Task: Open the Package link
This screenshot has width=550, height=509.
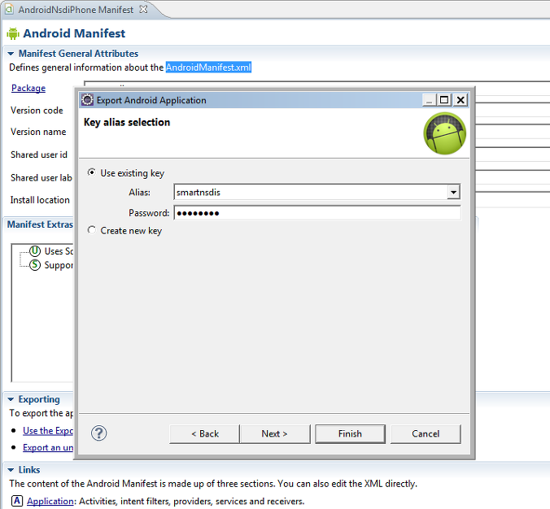Action: click(28, 88)
